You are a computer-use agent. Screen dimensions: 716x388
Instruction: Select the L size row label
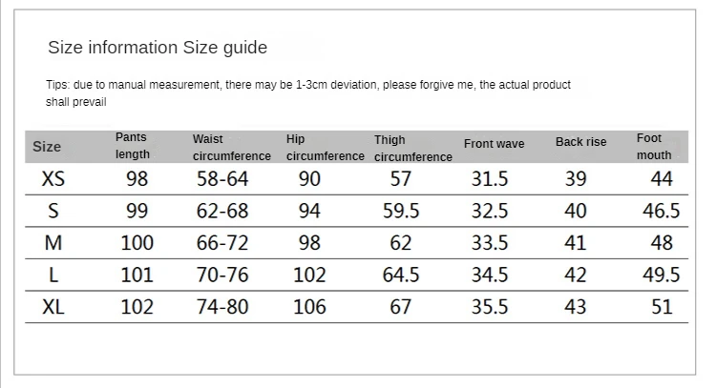click(53, 275)
